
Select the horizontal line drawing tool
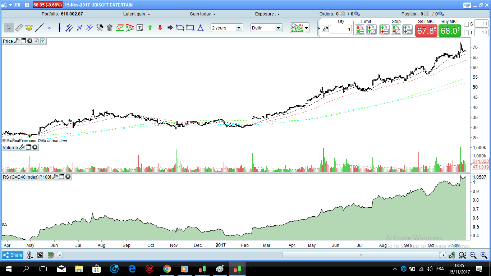coord(49,28)
